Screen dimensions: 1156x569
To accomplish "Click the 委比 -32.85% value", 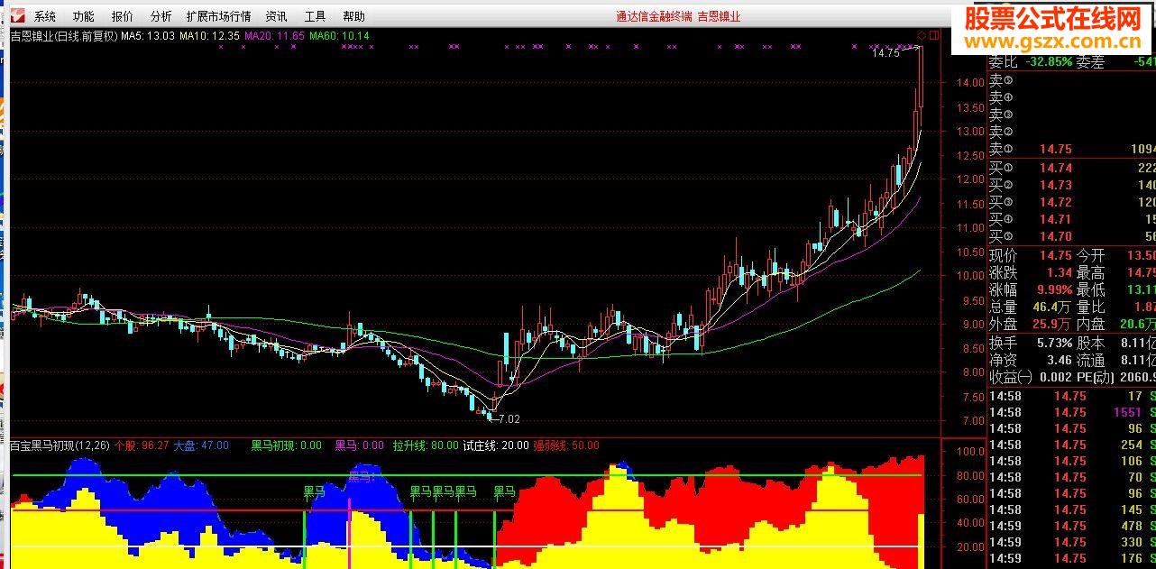I will coord(1050,62).
